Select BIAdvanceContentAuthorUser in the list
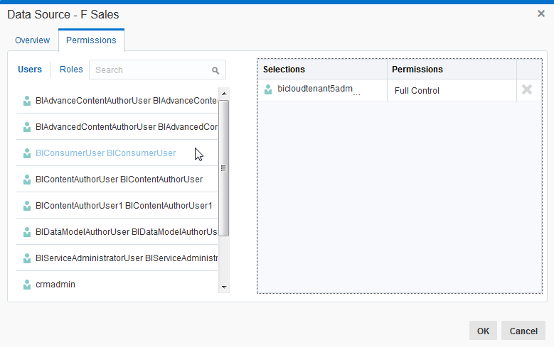The width and height of the screenshot is (554, 347). (117, 101)
